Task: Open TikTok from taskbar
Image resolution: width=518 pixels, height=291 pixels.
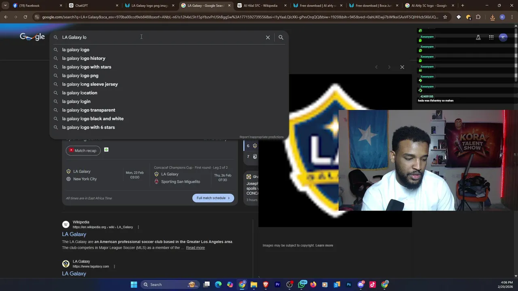Action: click(373, 285)
